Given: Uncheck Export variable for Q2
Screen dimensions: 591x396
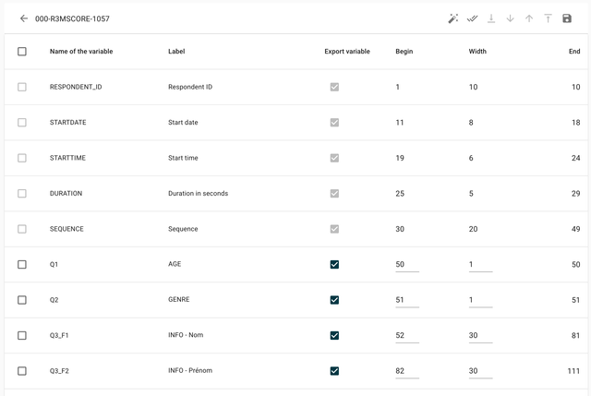Looking at the screenshot, I should click(334, 300).
